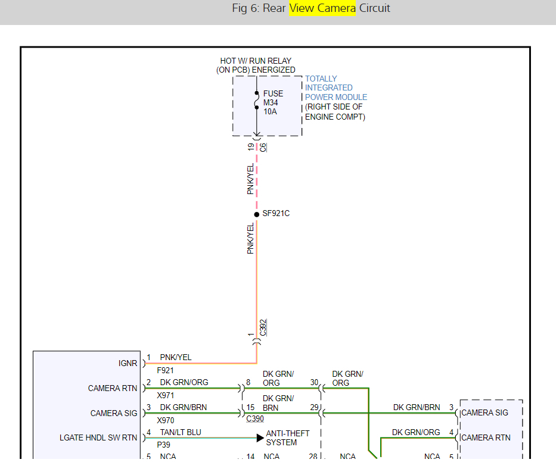Image resolution: width=556 pixels, height=475 pixels.
Task: Click the 'DK GRN/BRN' label at pin 3 left
Action: (x=184, y=407)
